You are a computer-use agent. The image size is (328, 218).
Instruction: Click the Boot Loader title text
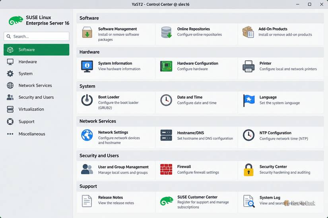pyautogui.click(x=109, y=97)
